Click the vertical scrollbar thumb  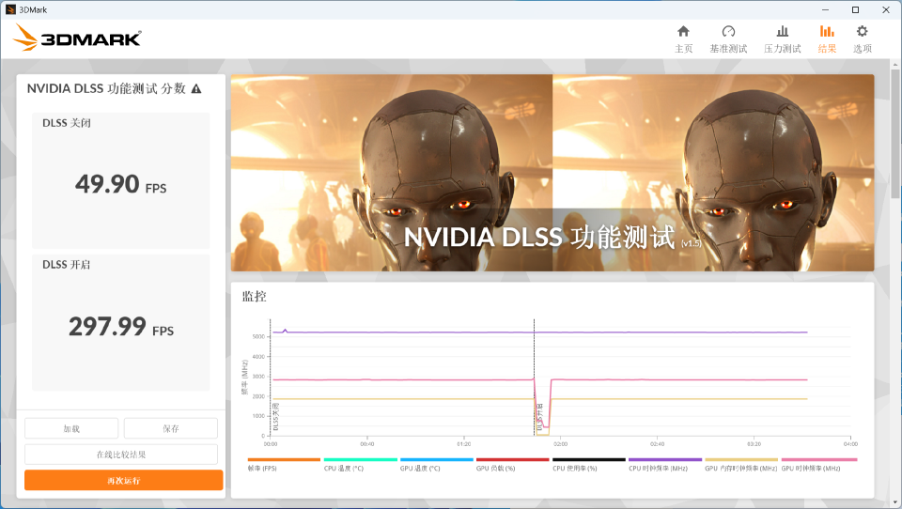pos(895,133)
